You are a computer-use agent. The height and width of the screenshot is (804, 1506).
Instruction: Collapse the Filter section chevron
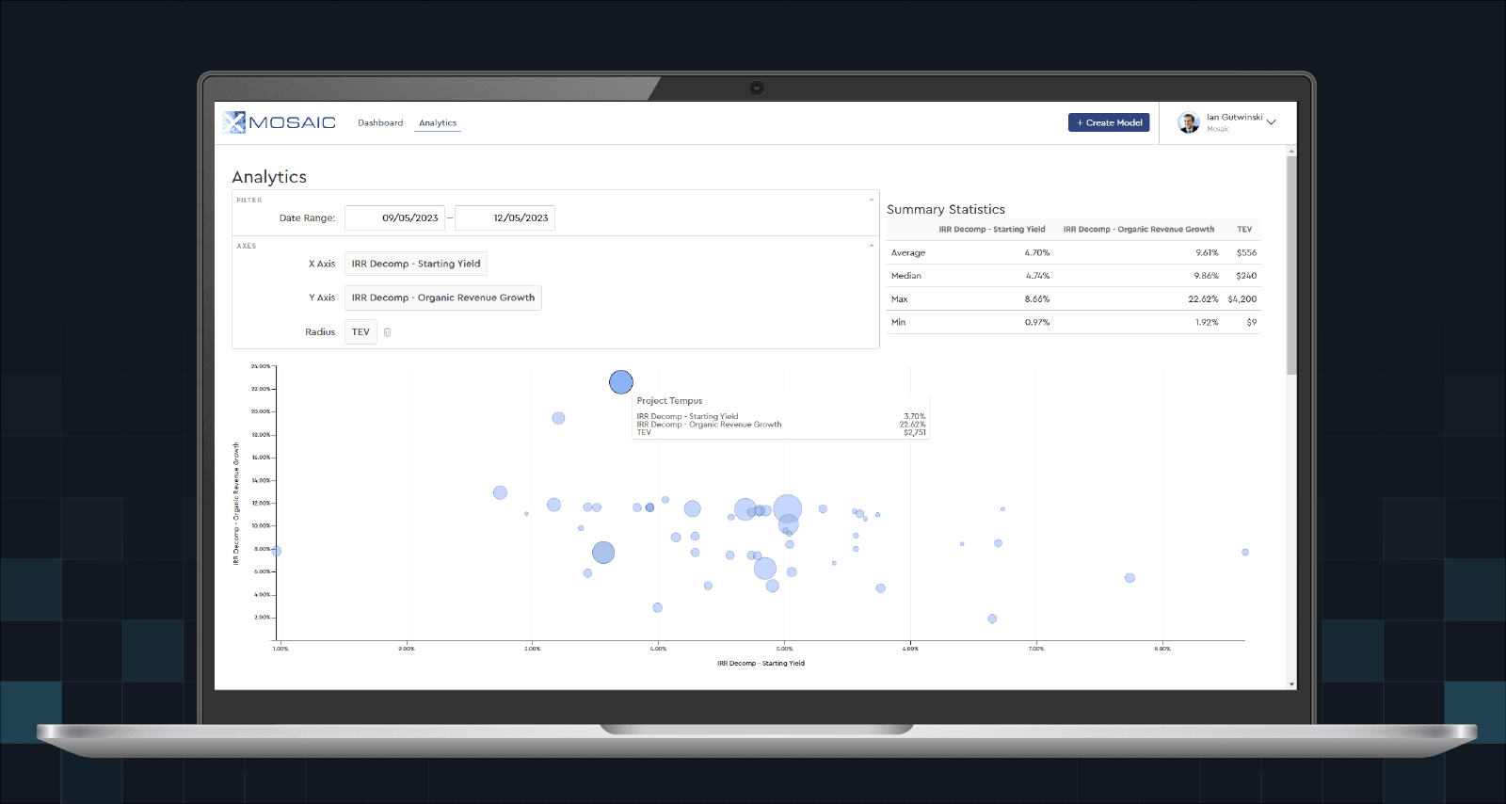coord(872,200)
